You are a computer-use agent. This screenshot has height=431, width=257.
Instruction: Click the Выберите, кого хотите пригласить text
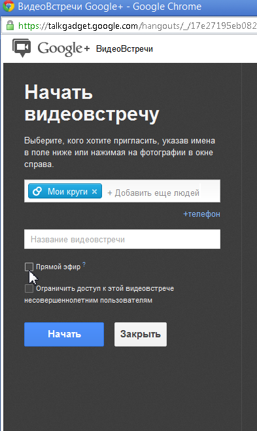[120, 152]
